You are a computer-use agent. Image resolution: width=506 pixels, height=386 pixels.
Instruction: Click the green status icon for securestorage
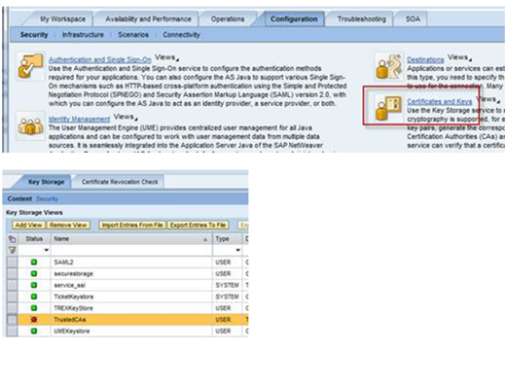34,273
